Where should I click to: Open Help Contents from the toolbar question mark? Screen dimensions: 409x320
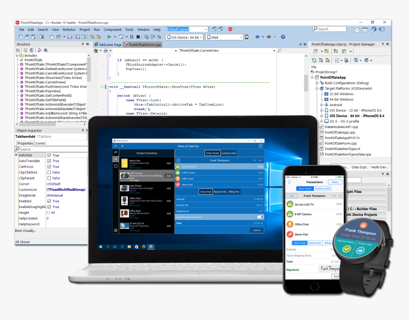(283, 37)
